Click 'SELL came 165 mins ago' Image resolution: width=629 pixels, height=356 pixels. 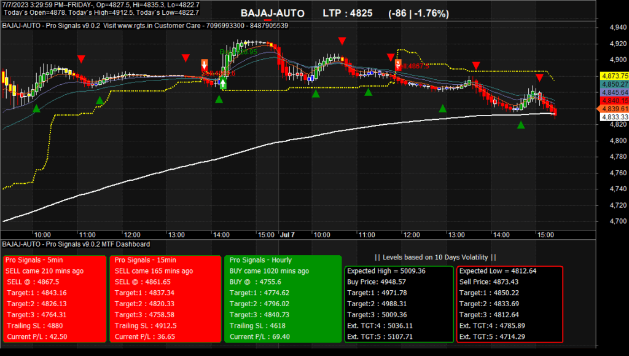pos(154,271)
